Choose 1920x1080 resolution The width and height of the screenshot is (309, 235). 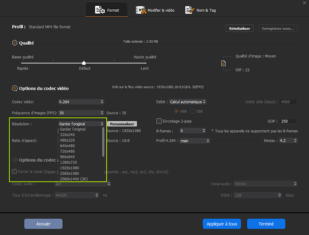click(70, 168)
